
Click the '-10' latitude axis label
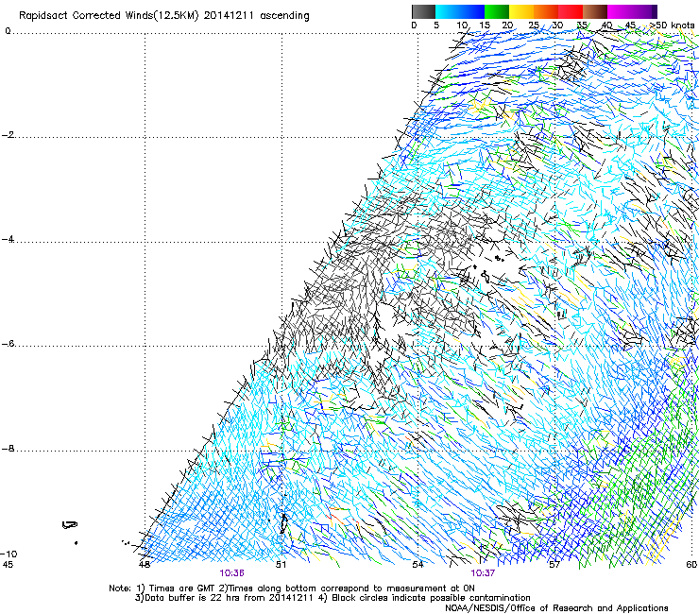pos(9,554)
